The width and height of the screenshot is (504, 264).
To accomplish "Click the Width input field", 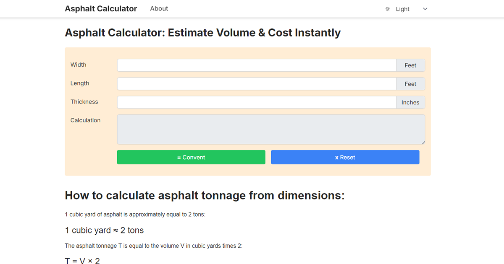I will pyautogui.click(x=257, y=65).
